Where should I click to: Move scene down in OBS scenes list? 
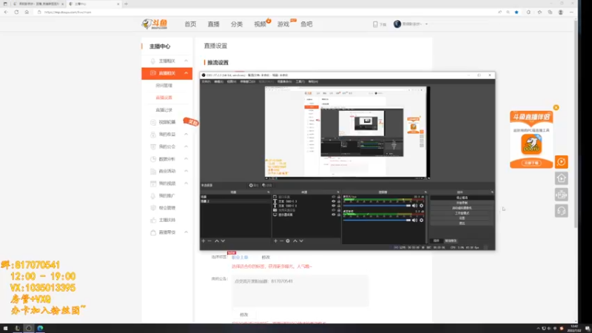223,241
